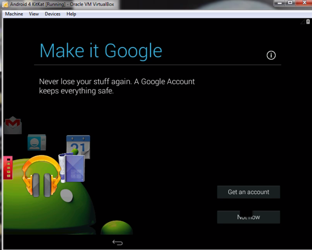
Task: Open the Machine menu
Action: [14, 14]
